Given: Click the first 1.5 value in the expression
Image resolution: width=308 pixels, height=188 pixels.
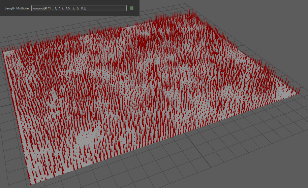Looking at the screenshot, I should click(x=61, y=8).
